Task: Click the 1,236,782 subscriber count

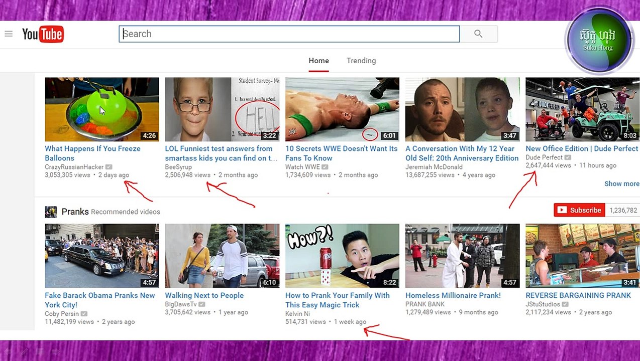Action: [x=623, y=211]
